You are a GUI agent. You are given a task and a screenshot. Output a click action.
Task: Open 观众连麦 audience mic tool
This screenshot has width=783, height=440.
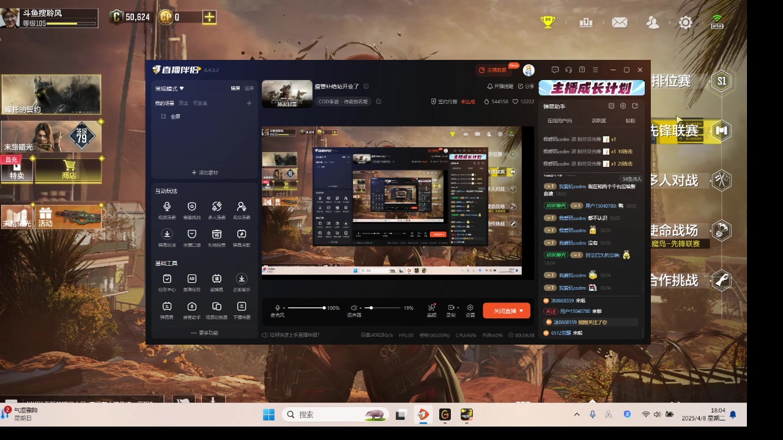click(242, 210)
